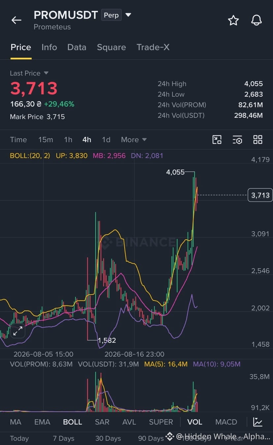Tap the MA(10): 9,05M volume label
Viewport: 273px width, 445px height.
point(217,364)
